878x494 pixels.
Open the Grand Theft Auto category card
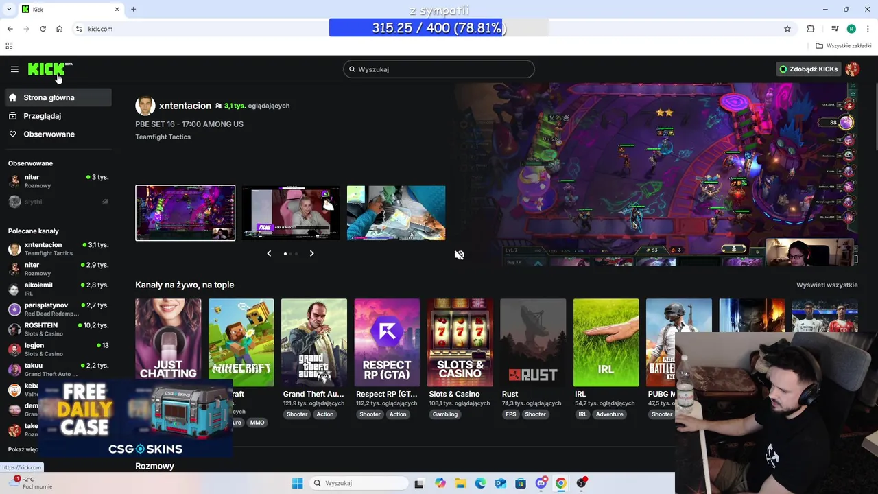314,342
